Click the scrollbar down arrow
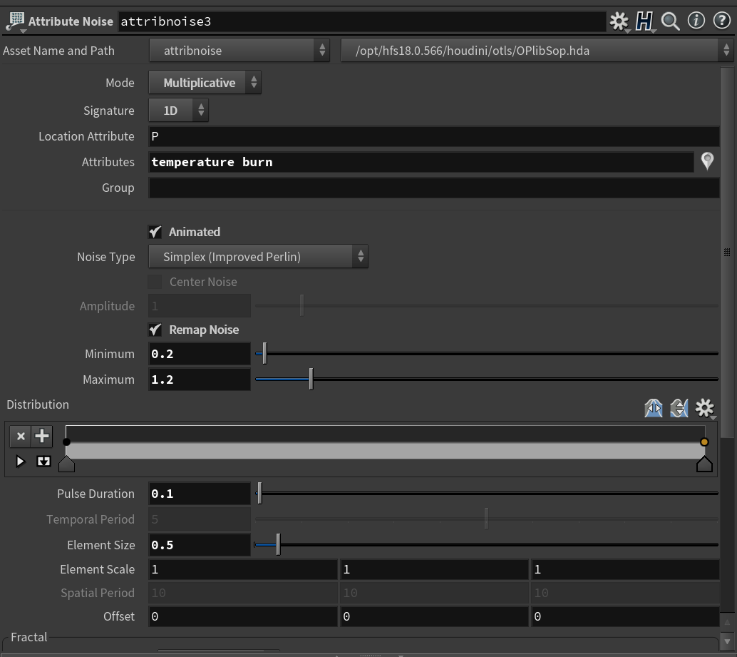This screenshot has width=737, height=657. (x=727, y=641)
